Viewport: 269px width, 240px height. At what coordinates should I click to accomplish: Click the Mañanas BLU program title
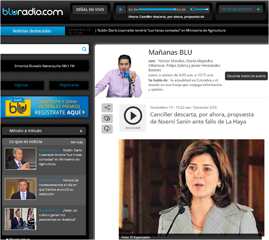[x=170, y=52]
